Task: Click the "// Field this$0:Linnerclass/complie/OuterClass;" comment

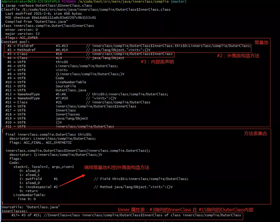Action: coord(141,179)
